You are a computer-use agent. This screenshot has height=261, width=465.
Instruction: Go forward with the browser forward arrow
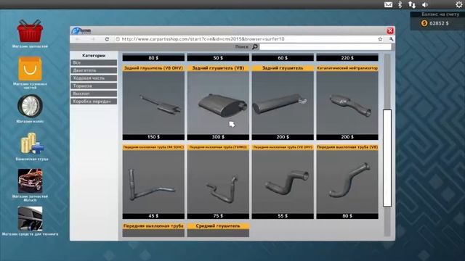92,39
